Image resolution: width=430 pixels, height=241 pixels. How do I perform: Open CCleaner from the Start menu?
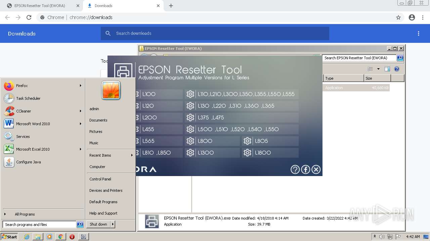point(43,111)
